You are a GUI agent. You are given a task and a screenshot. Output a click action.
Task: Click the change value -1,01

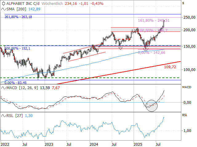coord(83,3)
